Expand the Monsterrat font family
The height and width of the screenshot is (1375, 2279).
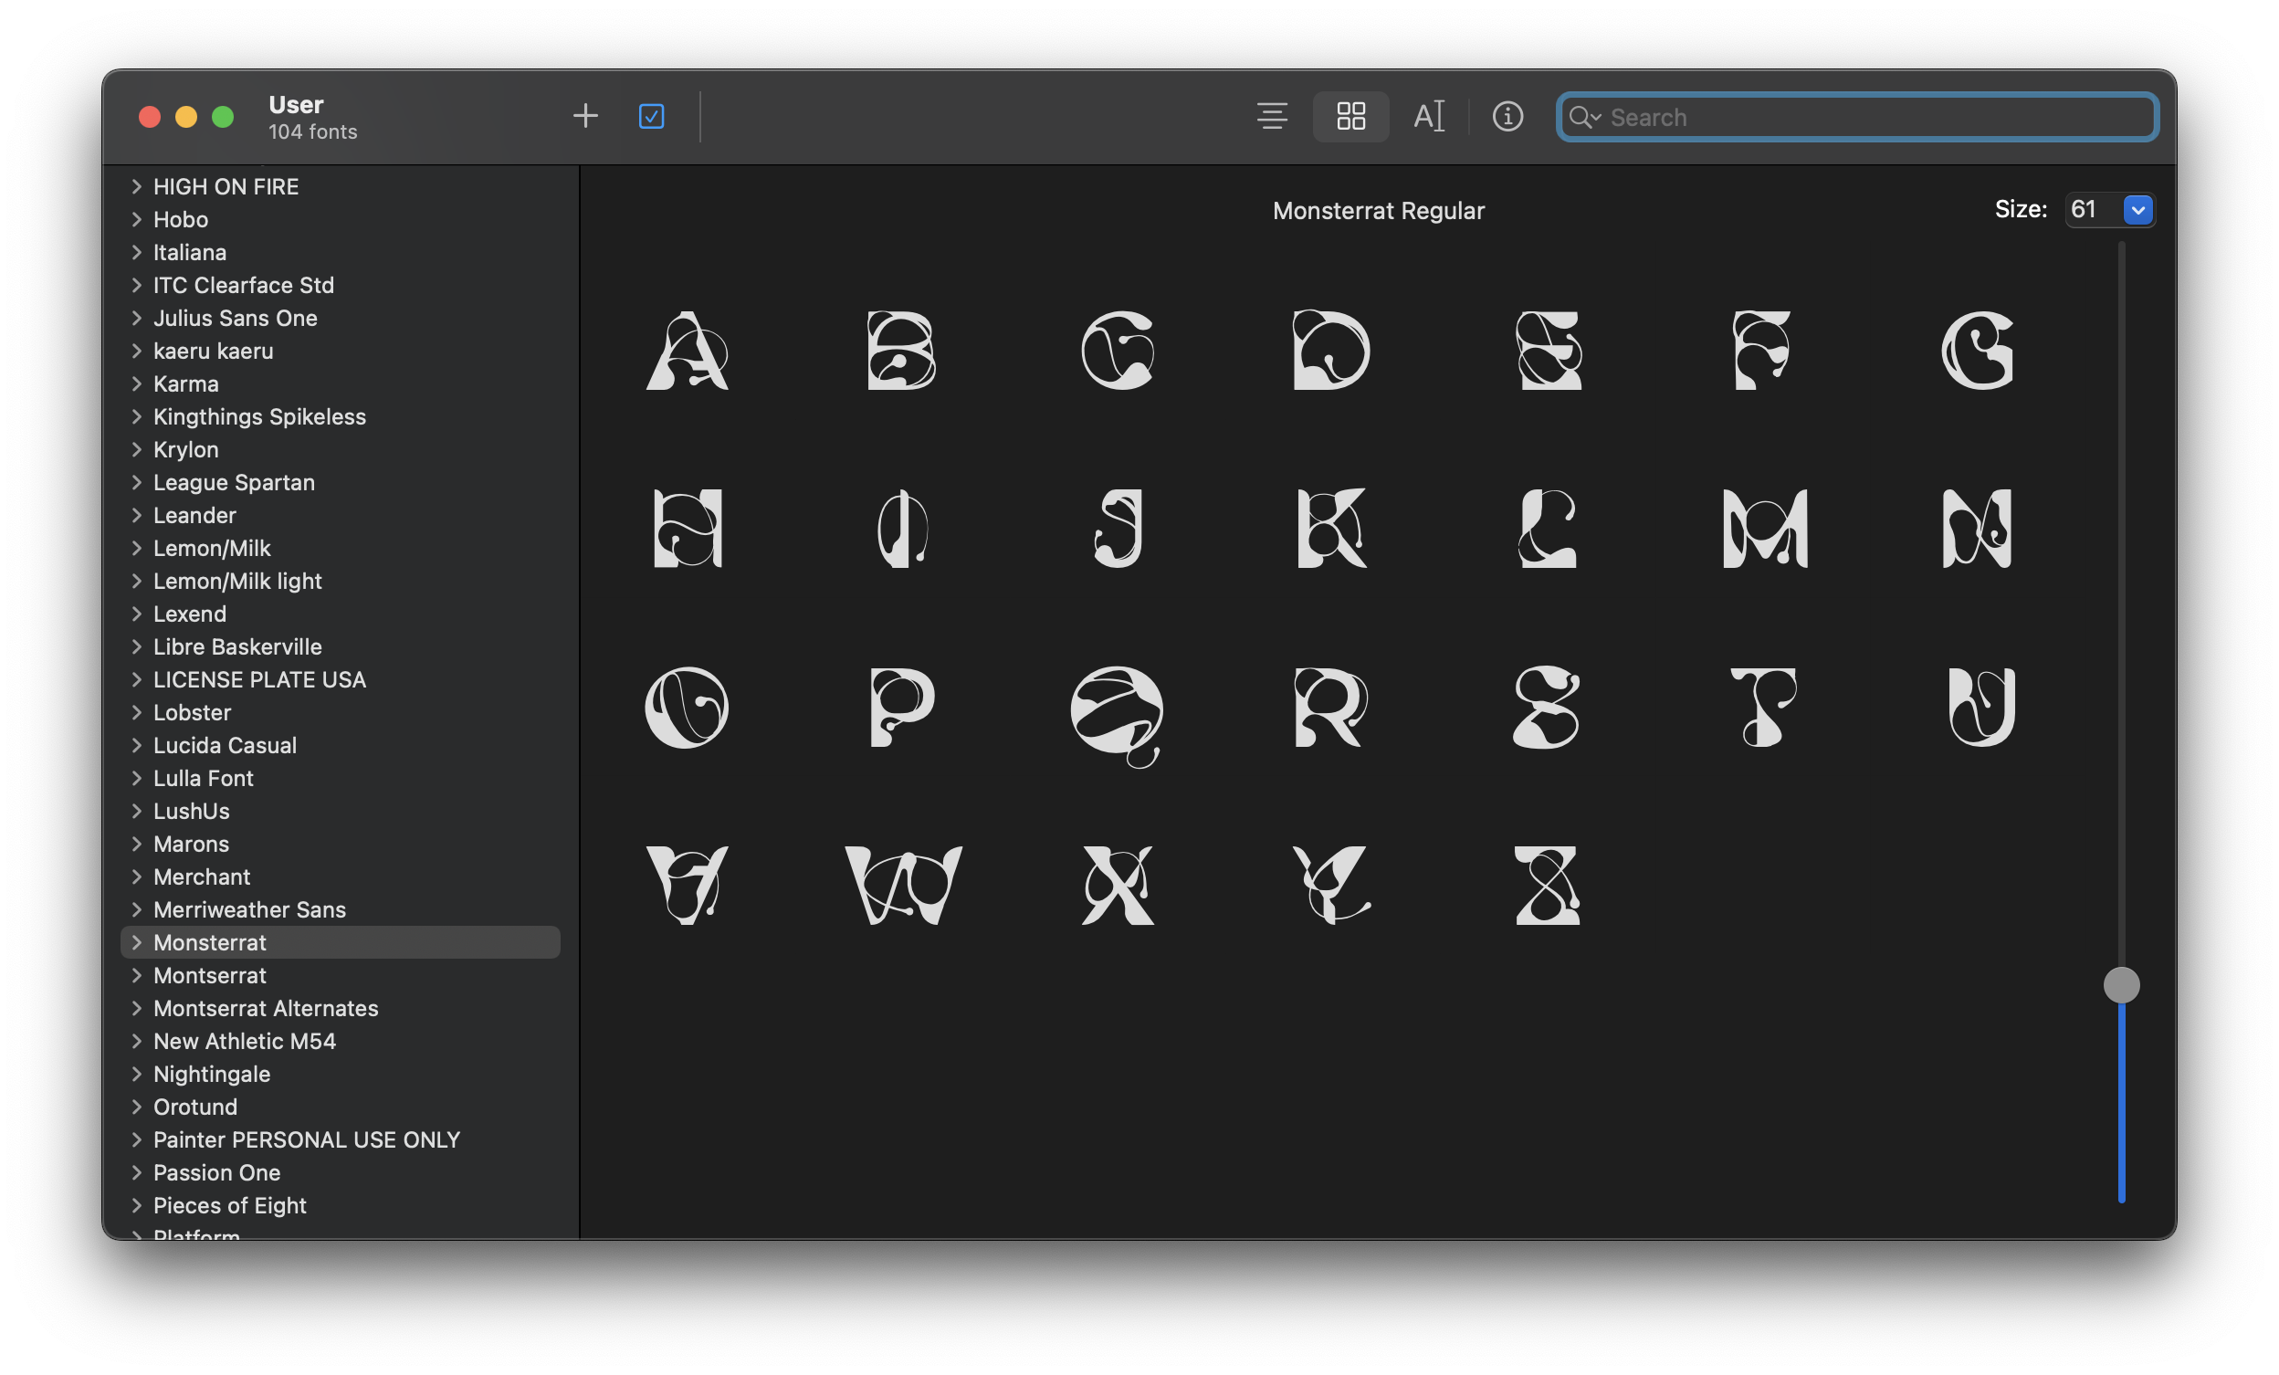[137, 942]
